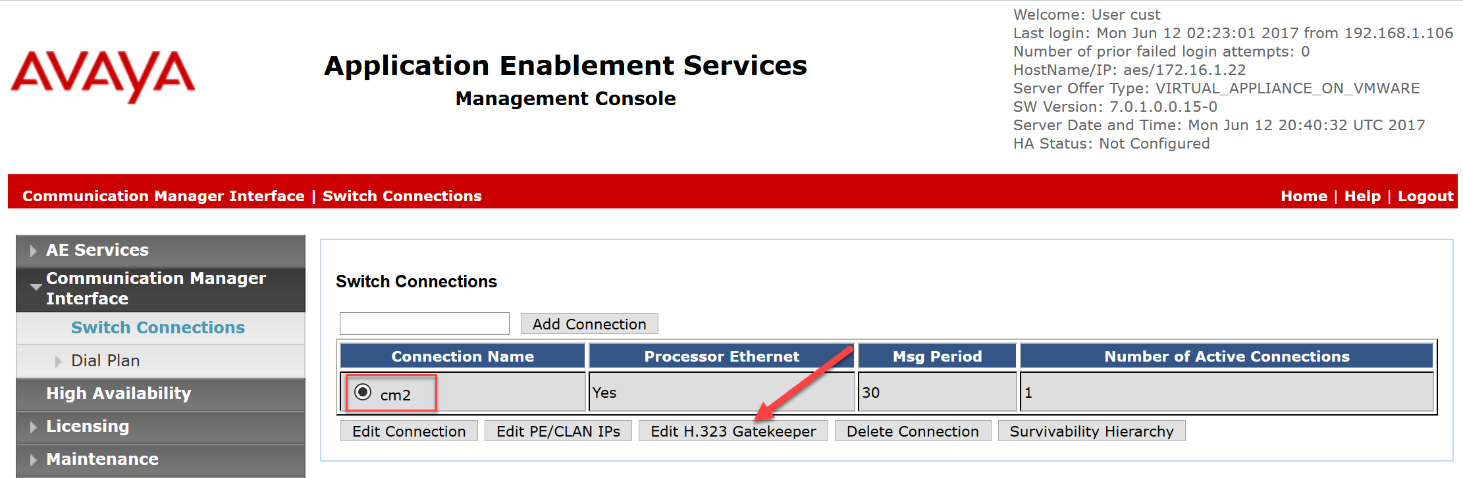Open Dial Plan menu item
Viewport: 1463px width, 478px height.
click(x=105, y=360)
